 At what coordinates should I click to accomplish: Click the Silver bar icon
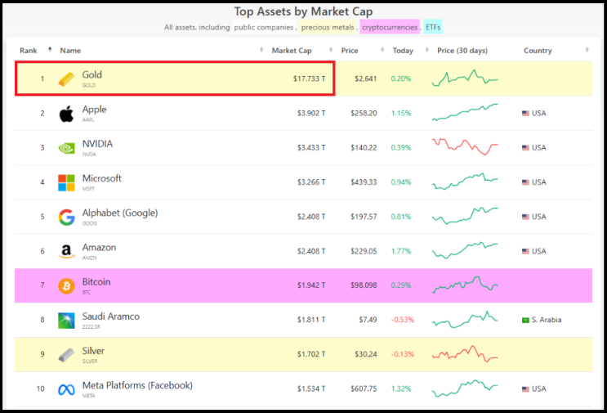[x=66, y=355]
